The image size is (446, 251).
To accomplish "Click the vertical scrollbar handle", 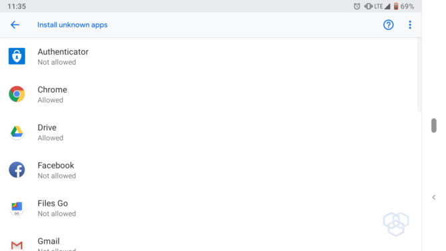I will point(434,125).
